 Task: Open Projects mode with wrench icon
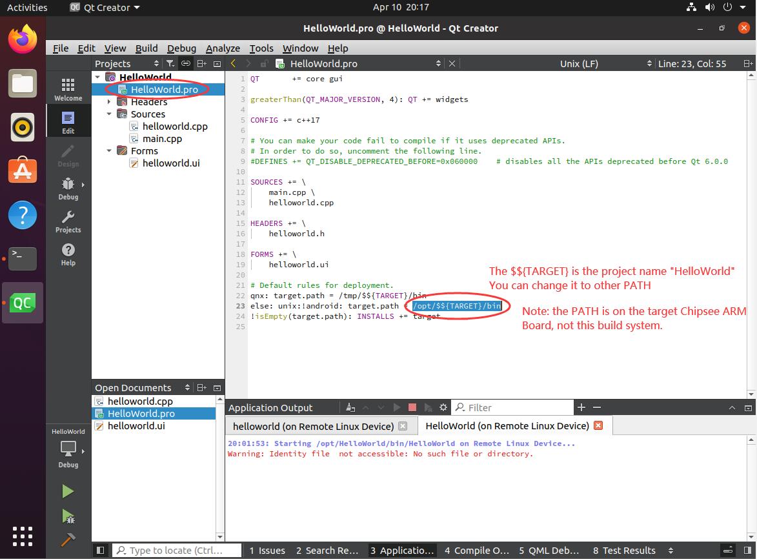coord(68,221)
